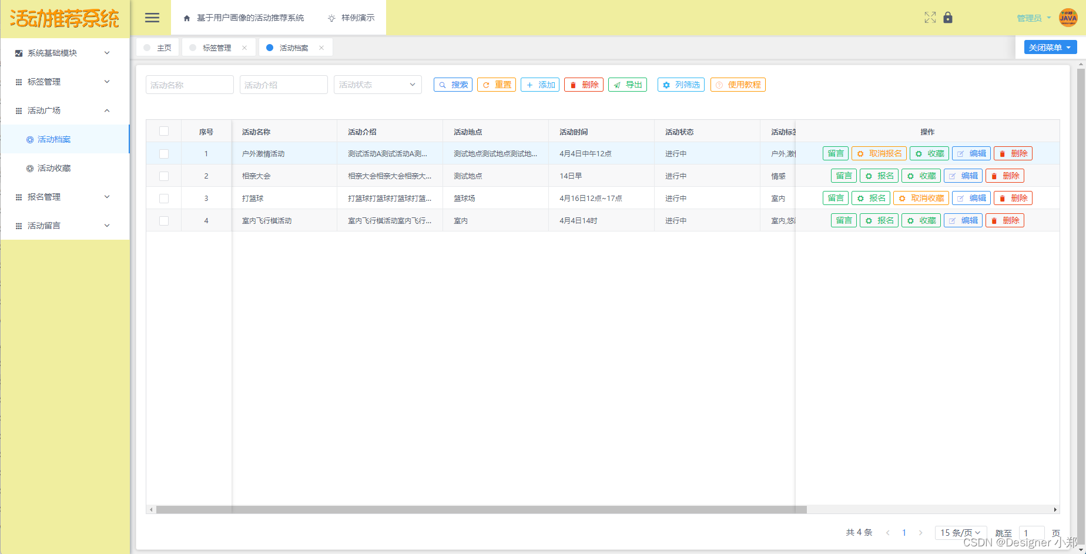Open 管理员 user dropdown
1086x554 pixels.
click(x=1034, y=18)
